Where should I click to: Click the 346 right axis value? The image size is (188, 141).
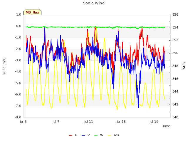pos(175,79)
